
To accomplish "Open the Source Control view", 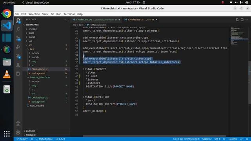I will [18, 38].
